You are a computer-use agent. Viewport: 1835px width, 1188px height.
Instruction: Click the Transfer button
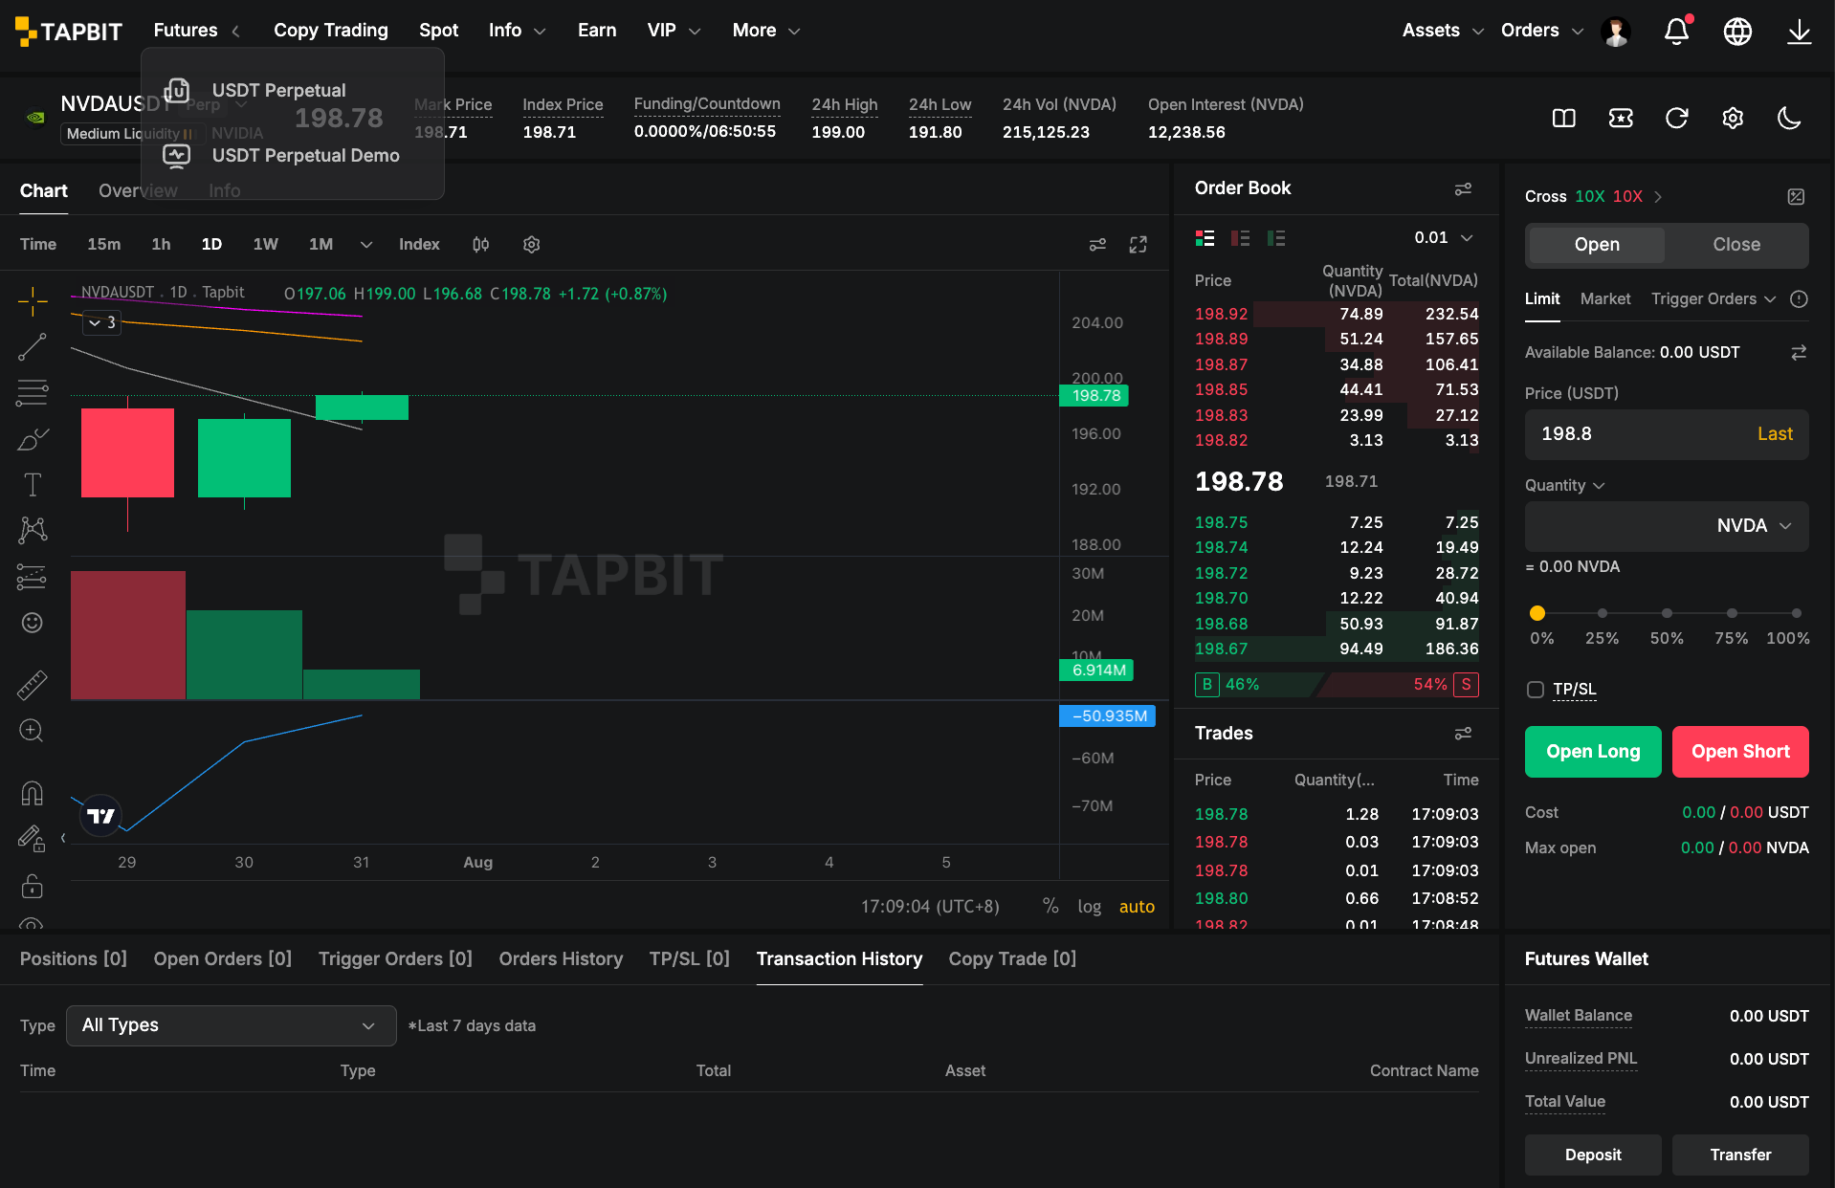[x=1740, y=1155]
